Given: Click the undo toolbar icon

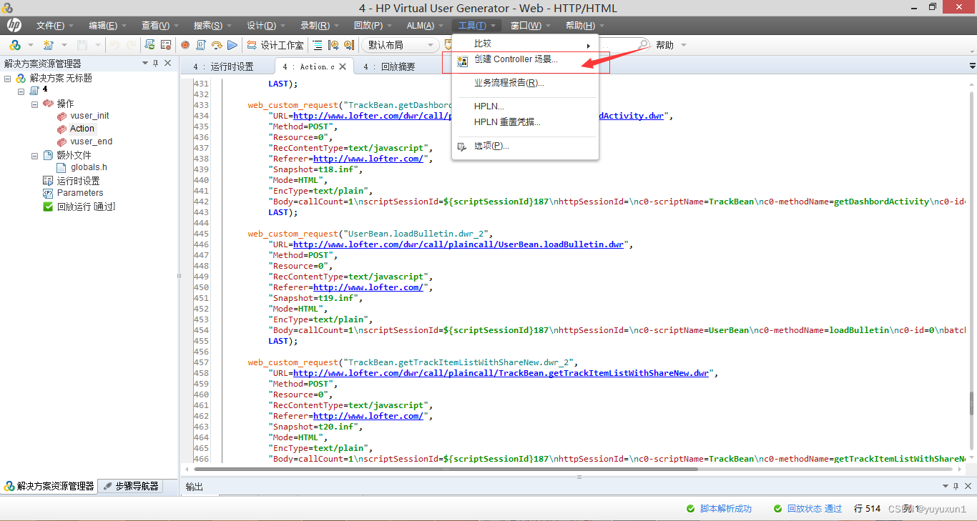Looking at the screenshot, I should point(115,45).
